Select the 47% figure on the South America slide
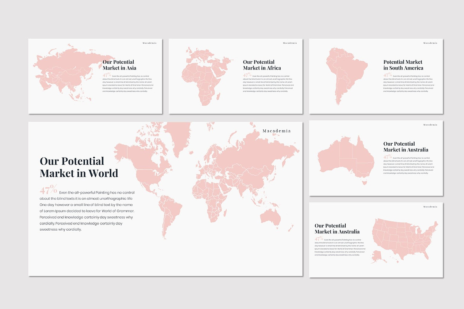 tap(387, 75)
